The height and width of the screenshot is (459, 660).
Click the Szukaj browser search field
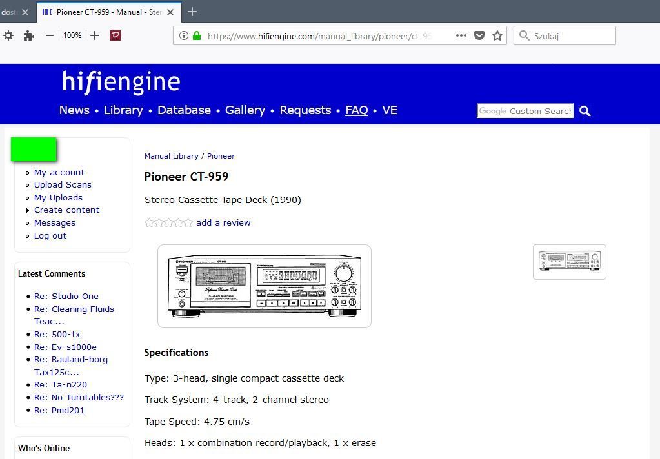[x=565, y=35]
